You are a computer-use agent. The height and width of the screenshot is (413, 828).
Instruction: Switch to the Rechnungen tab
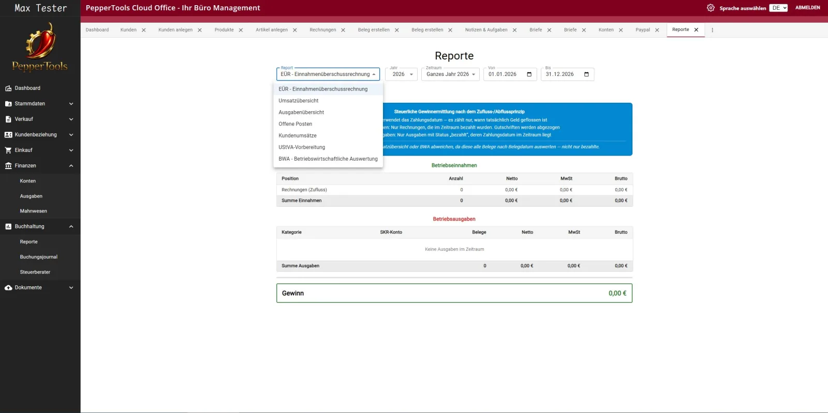tap(323, 30)
